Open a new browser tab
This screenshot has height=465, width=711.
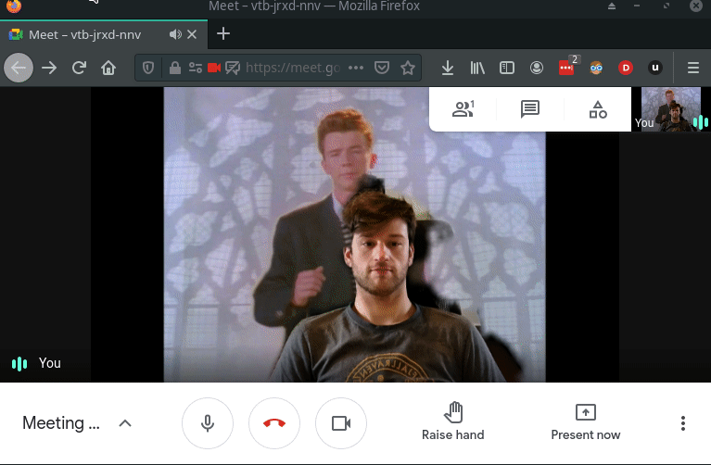click(x=223, y=34)
